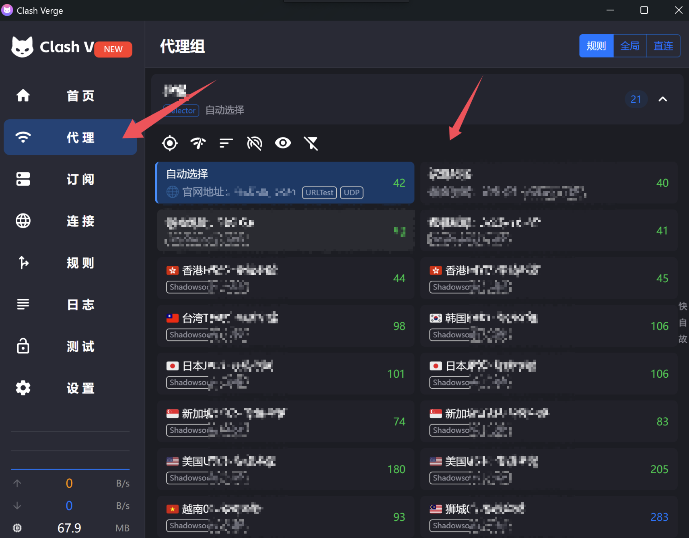Screen dimensions: 689x538
Task: Click the sort lines icon in toolbar
Action: tap(226, 143)
